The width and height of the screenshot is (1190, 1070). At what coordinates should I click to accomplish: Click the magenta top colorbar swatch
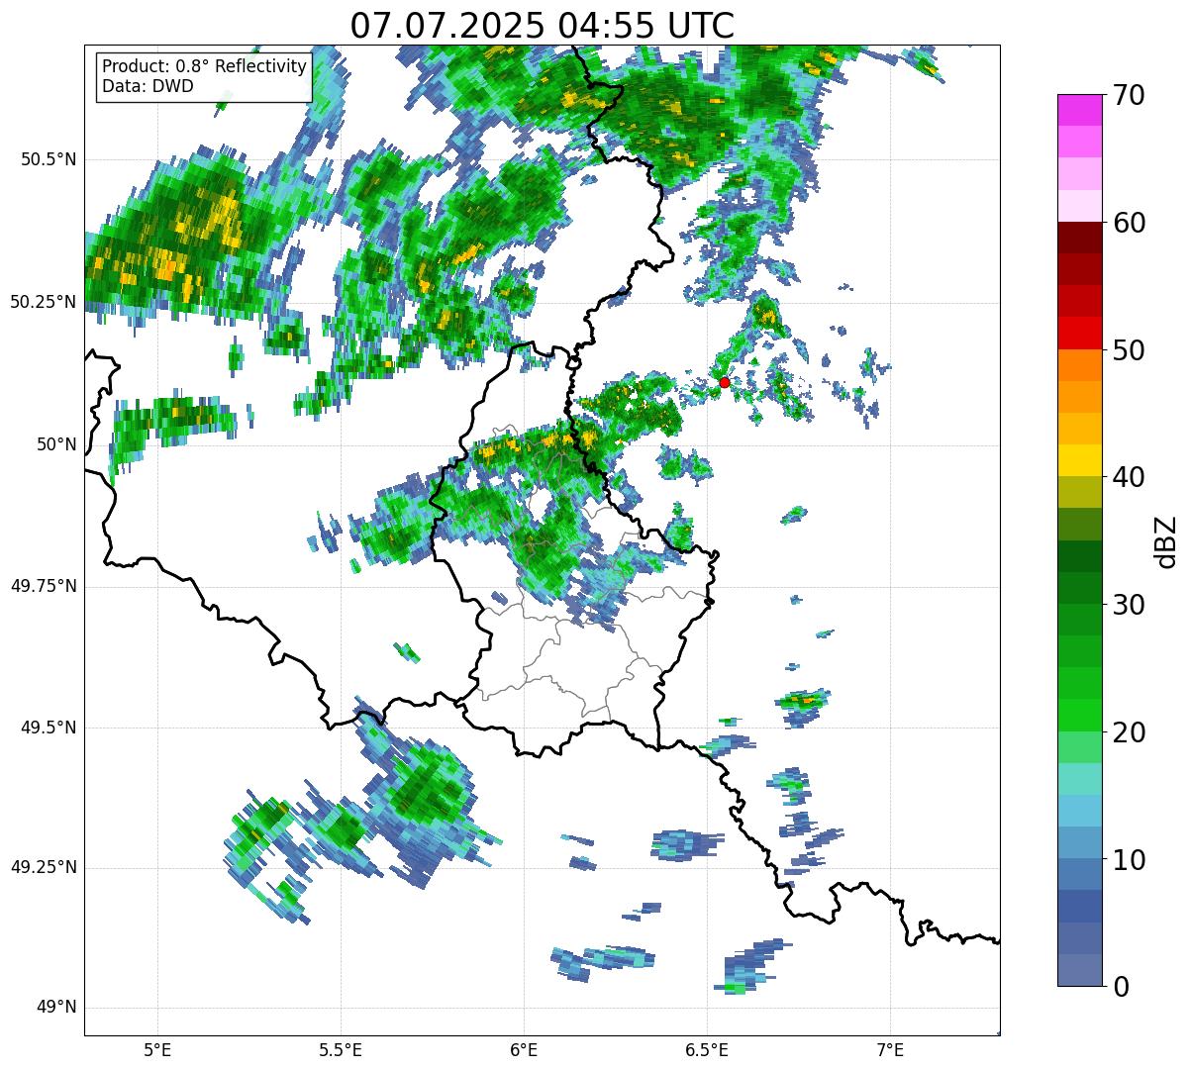click(1079, 110)
